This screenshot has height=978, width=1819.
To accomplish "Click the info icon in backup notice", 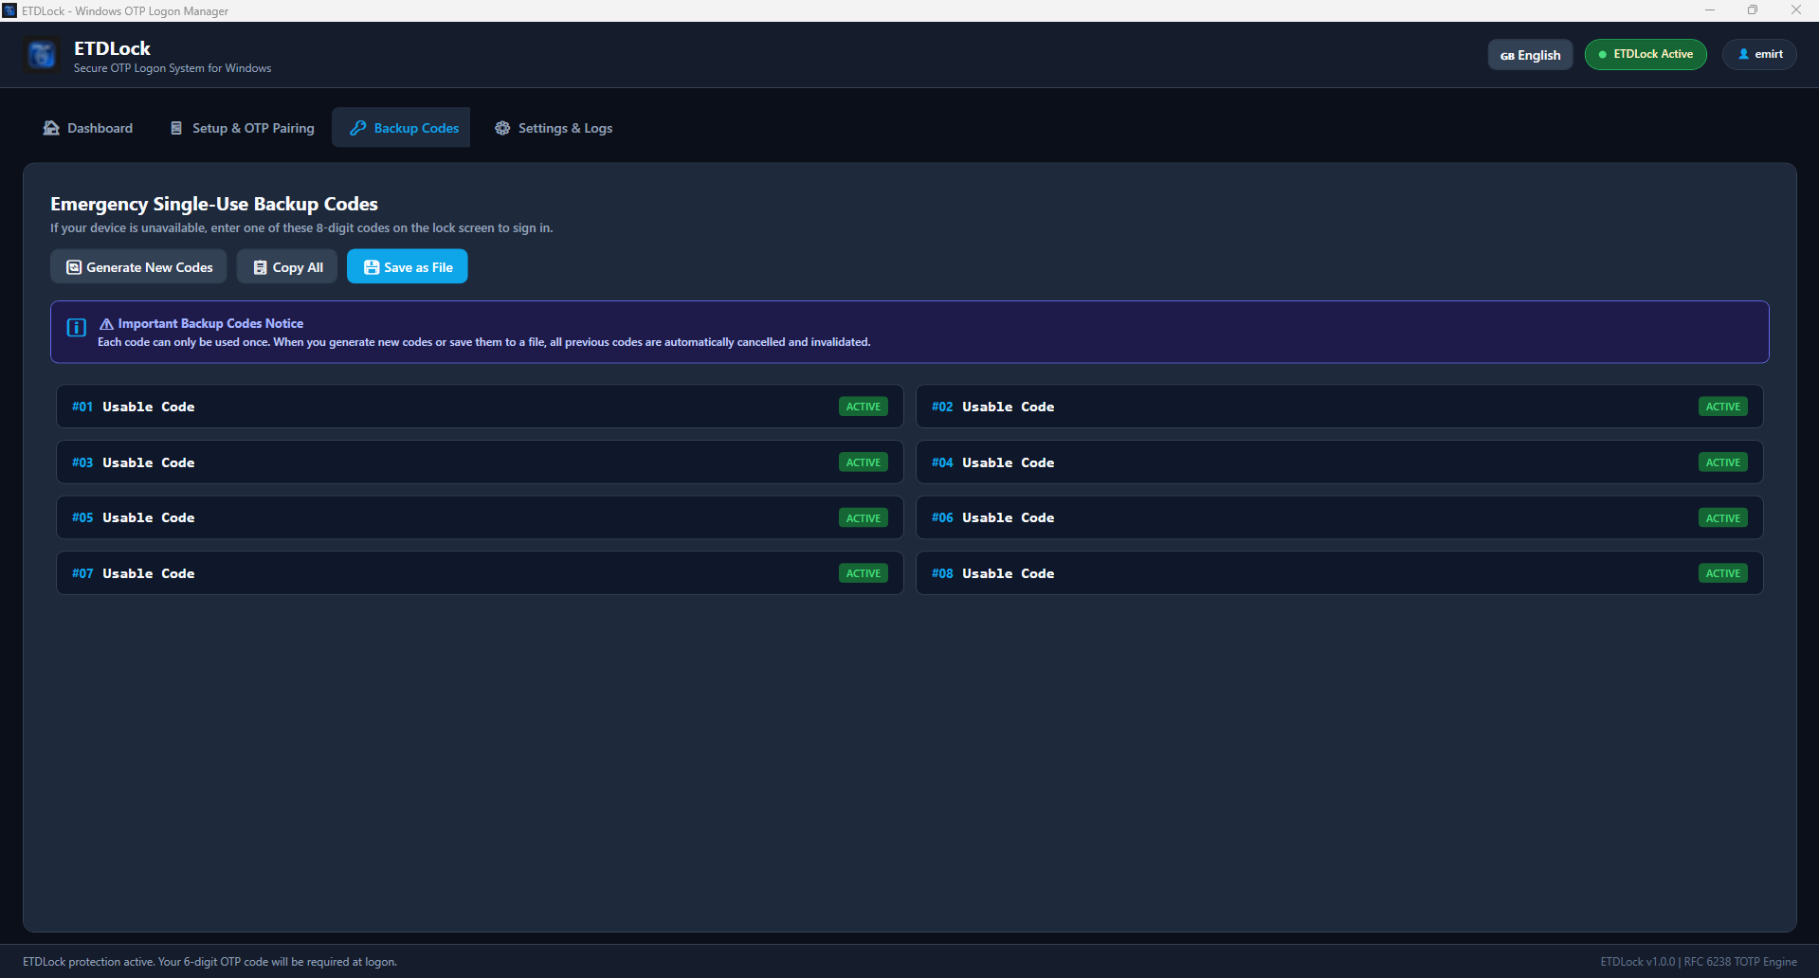I will click(x=77, y=328).
